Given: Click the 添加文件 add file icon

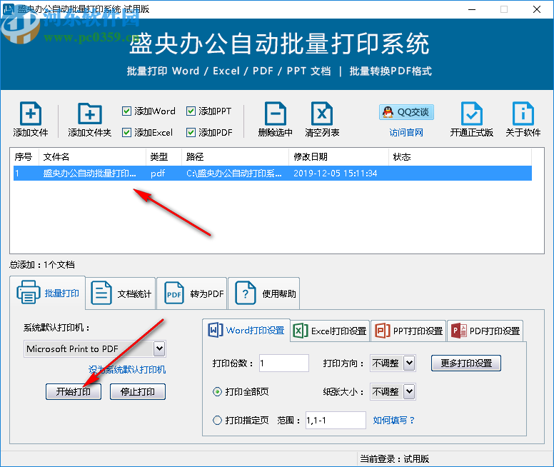Looking at the screenshot, I should coord(31,114).
